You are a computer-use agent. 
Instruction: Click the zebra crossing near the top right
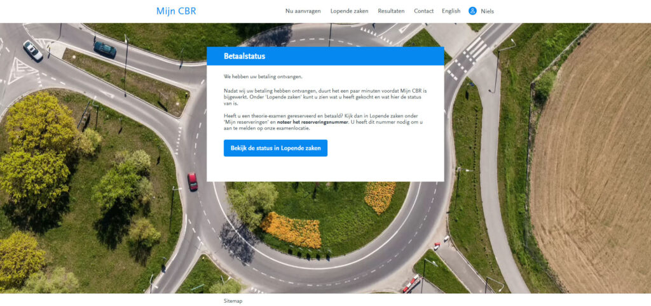coord(474,48)
